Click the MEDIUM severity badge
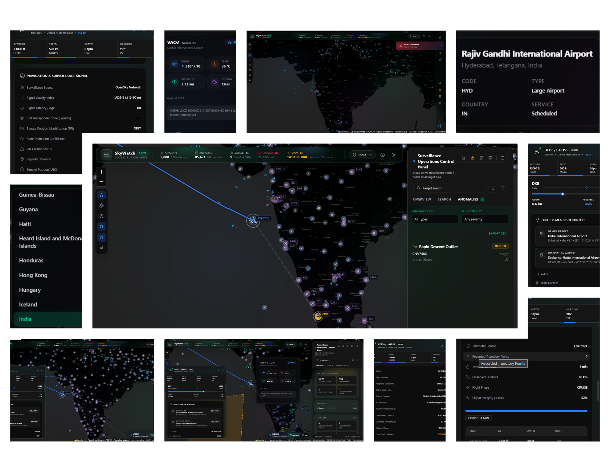 (500, 246)
